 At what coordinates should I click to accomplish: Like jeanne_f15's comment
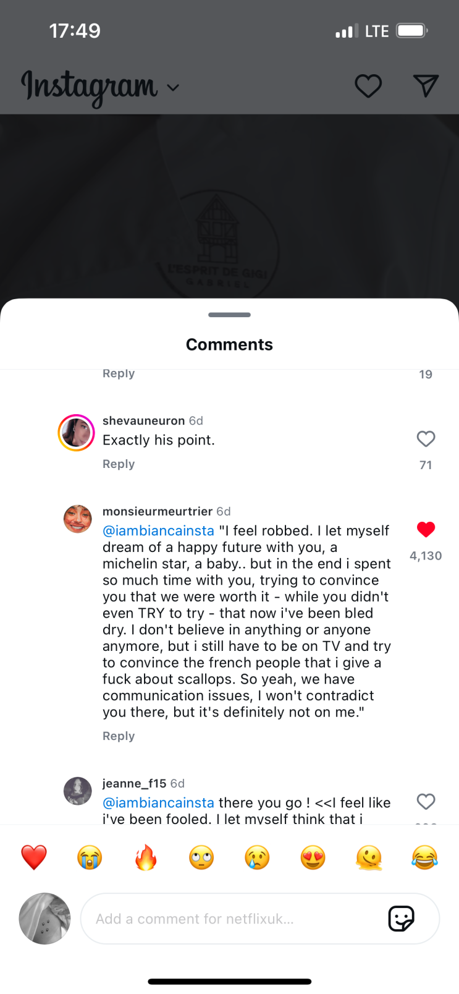click(x=426, y=802)
